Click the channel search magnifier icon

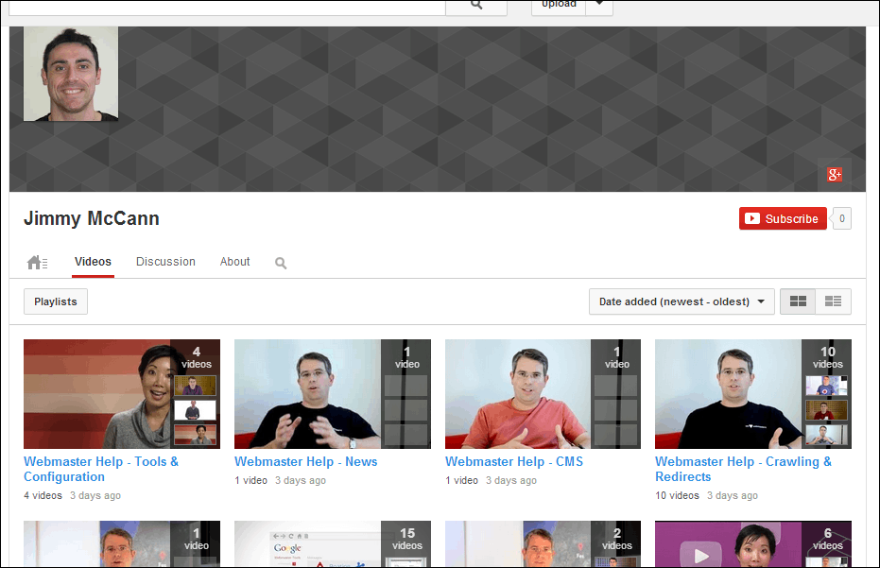pyautogui.click(x=281, y=263)
